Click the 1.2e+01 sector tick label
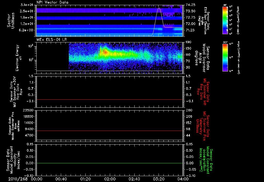 click(27, 24)
